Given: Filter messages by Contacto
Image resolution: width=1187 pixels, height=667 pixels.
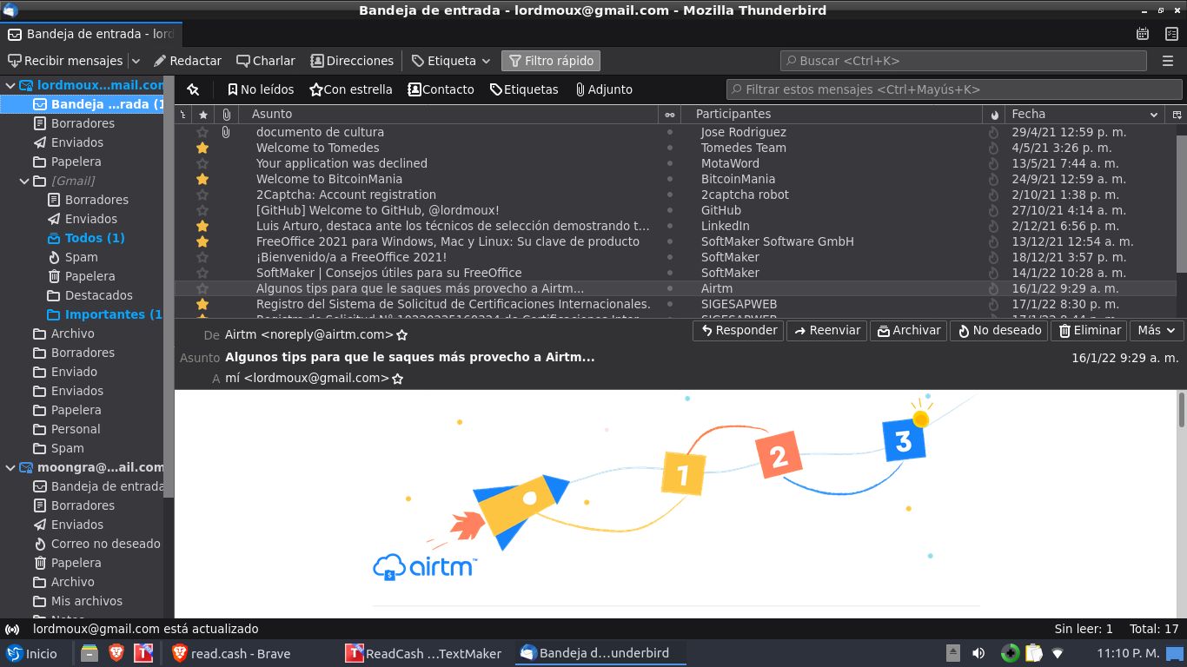Looking at the screenshot, I should (x=441, y=89).
